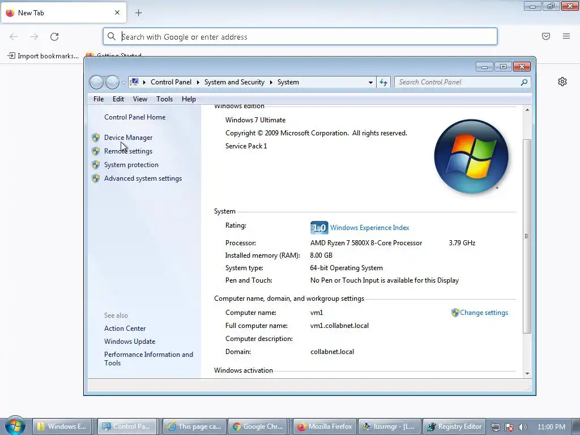Click the vertical scrollbar thumb in System window
This screenshot has width=580, height=435.
tap(527, 236)
